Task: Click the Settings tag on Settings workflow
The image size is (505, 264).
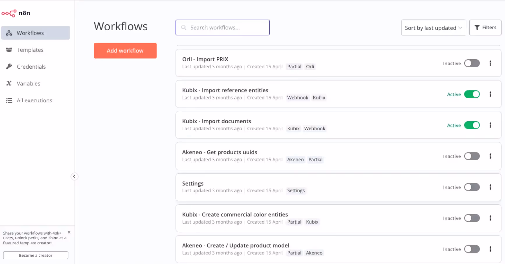Action: point(296,191)
